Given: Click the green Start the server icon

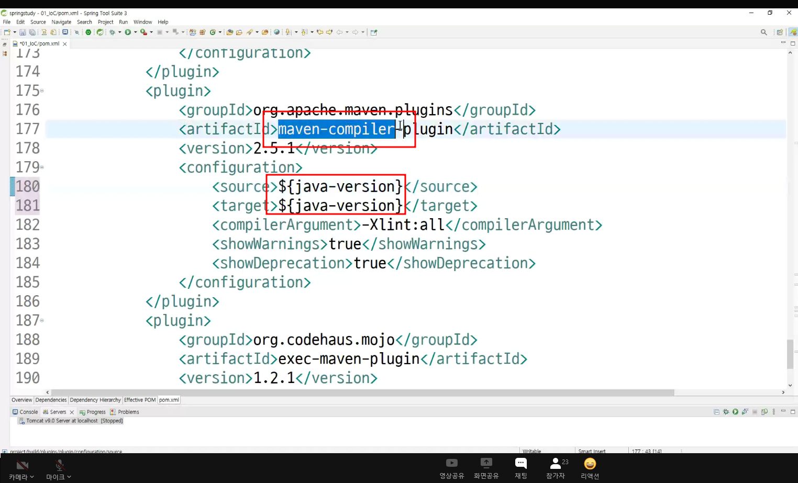Looking at the screenshot, I should point(736,412).
